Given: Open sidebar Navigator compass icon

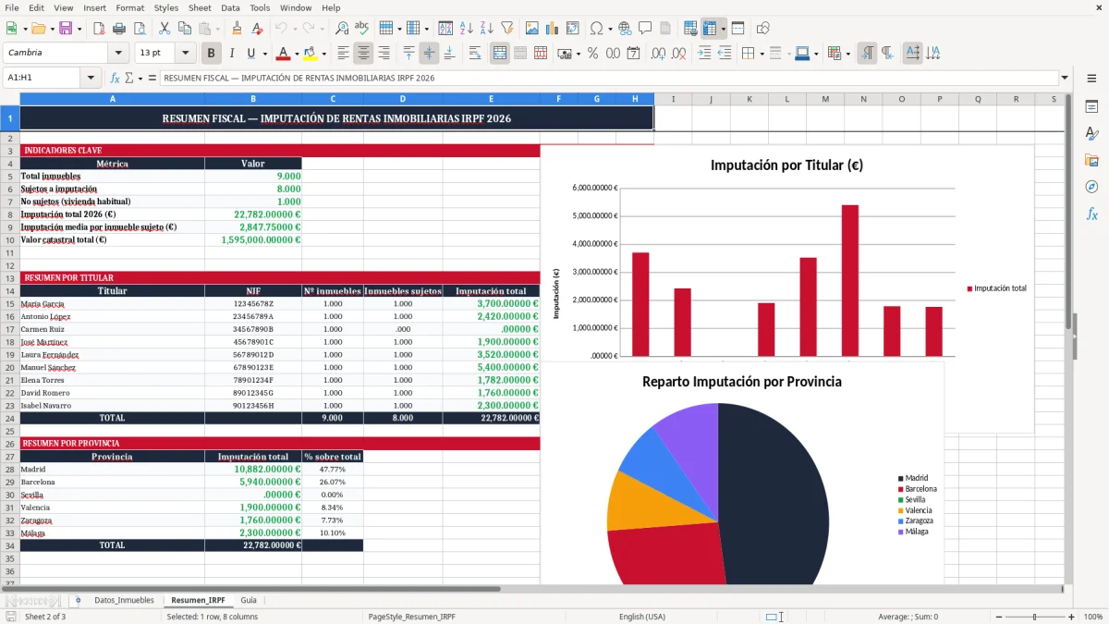Looking at the screenshot, I should pos(1091,187).
